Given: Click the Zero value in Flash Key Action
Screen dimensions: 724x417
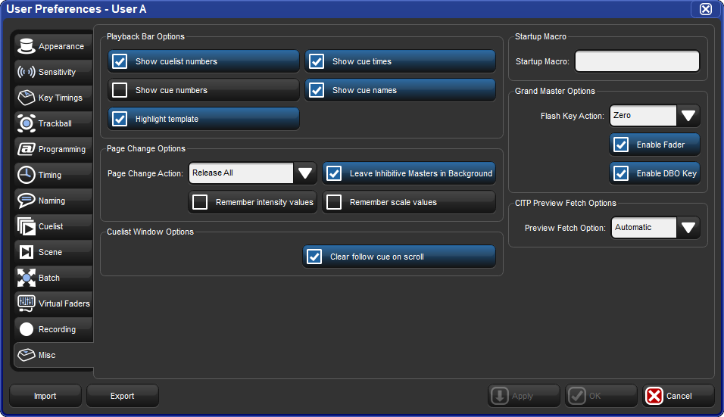Looking at the screenshot, I should pos(644,115).
